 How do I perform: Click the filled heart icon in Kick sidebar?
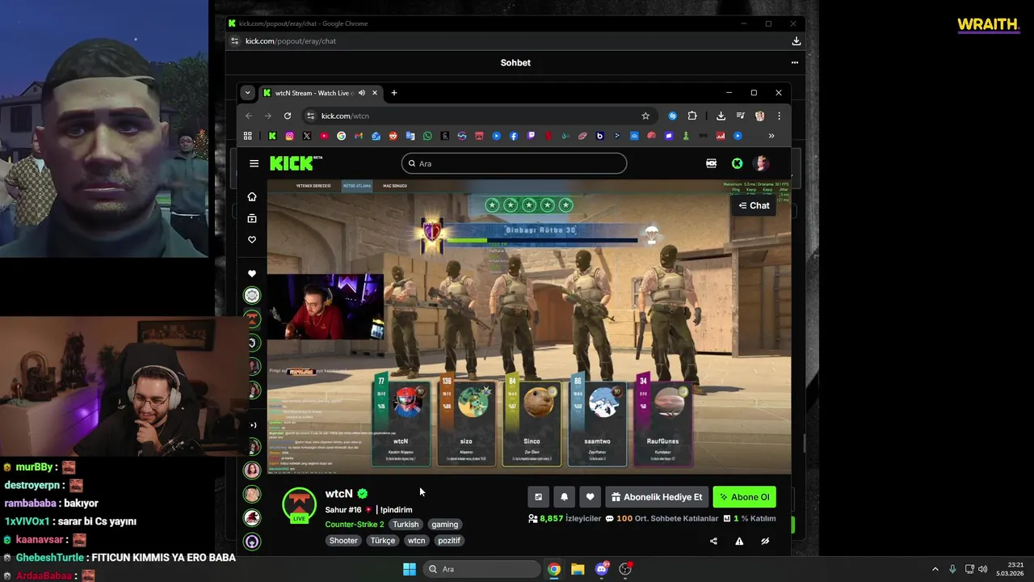click(x=252, y=274)
